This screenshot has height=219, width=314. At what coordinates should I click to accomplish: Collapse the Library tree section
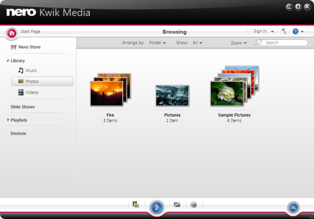click(8, 60)
